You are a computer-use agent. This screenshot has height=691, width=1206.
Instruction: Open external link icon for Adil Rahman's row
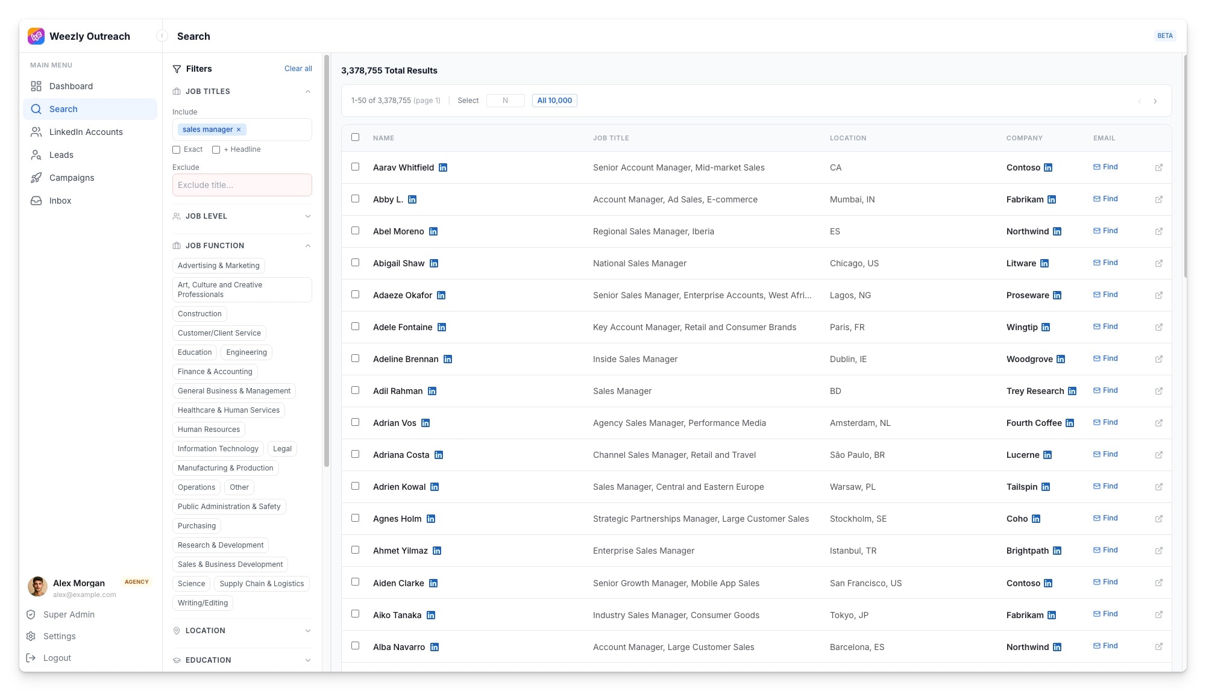pos(1158,391)
